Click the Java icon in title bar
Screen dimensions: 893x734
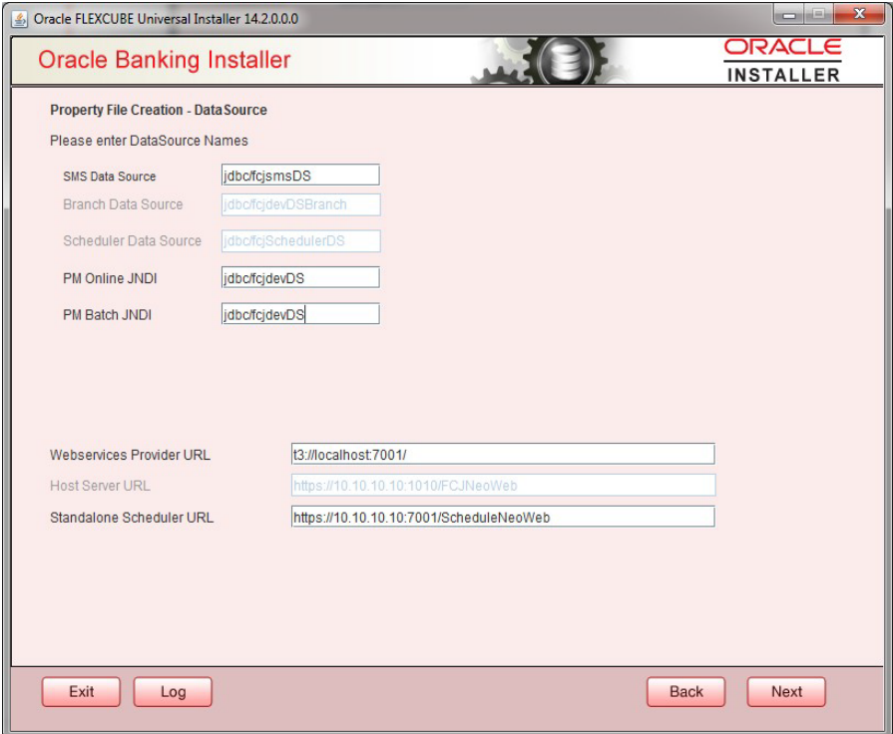[x=19, y=19]
